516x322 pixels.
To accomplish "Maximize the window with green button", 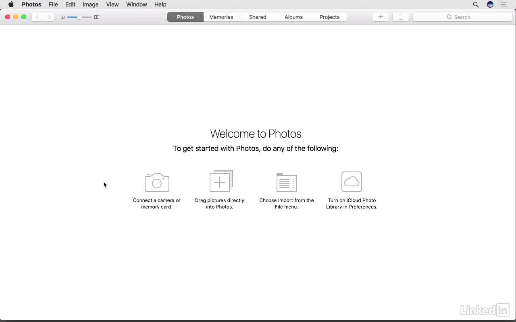I will 24,17.
